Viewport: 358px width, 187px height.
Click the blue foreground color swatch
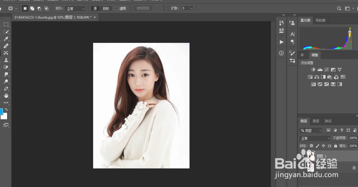pos(1,112)
